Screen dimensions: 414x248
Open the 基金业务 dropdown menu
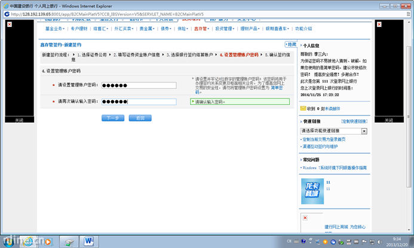(55, 29)
